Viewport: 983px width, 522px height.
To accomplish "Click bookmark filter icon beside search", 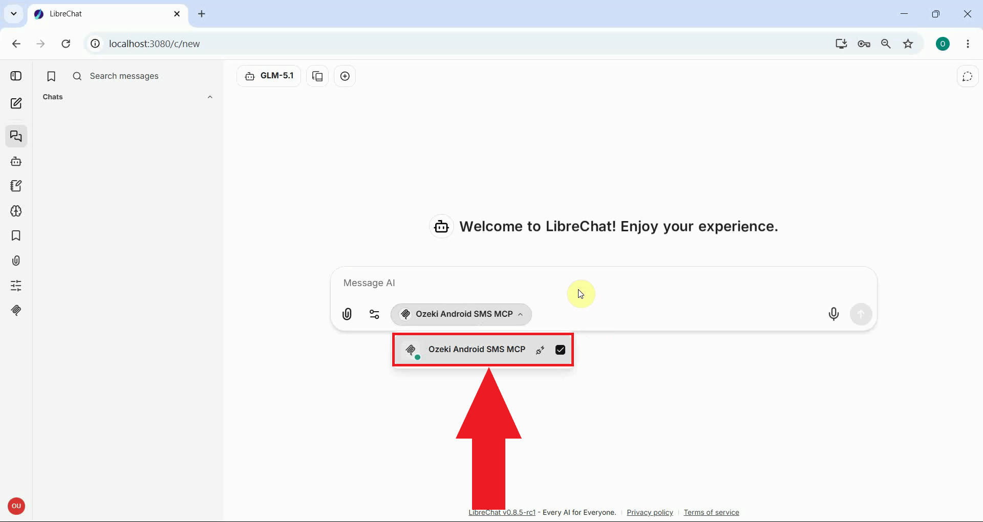I will pyautogui.click(x=51, y=76).
